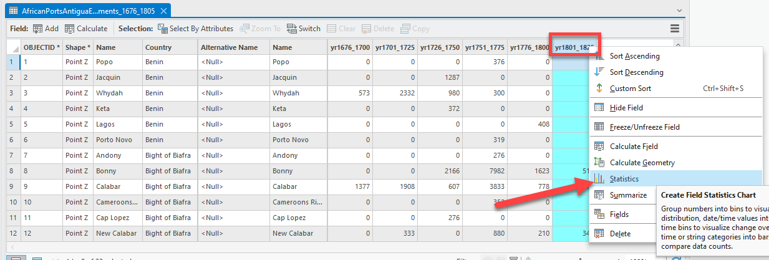The image size is (769, 260).
Task: Select Hide Field menu entry
Action: 626,108
